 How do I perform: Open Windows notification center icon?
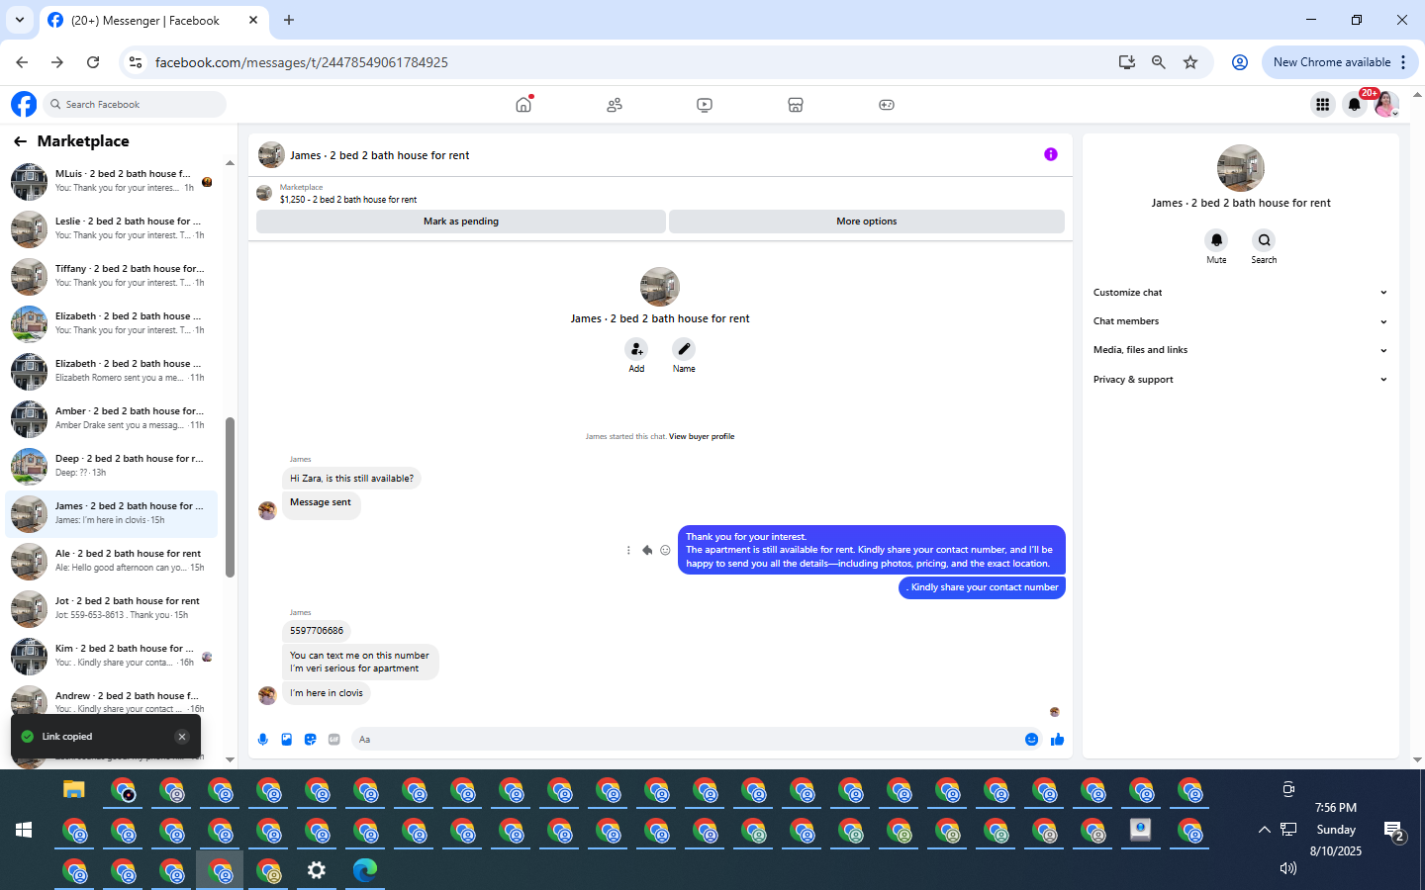click(1394, 830)
